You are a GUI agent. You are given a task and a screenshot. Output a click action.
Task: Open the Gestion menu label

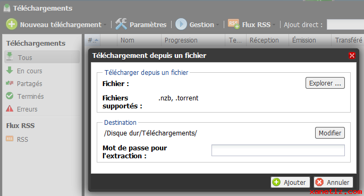202,24
